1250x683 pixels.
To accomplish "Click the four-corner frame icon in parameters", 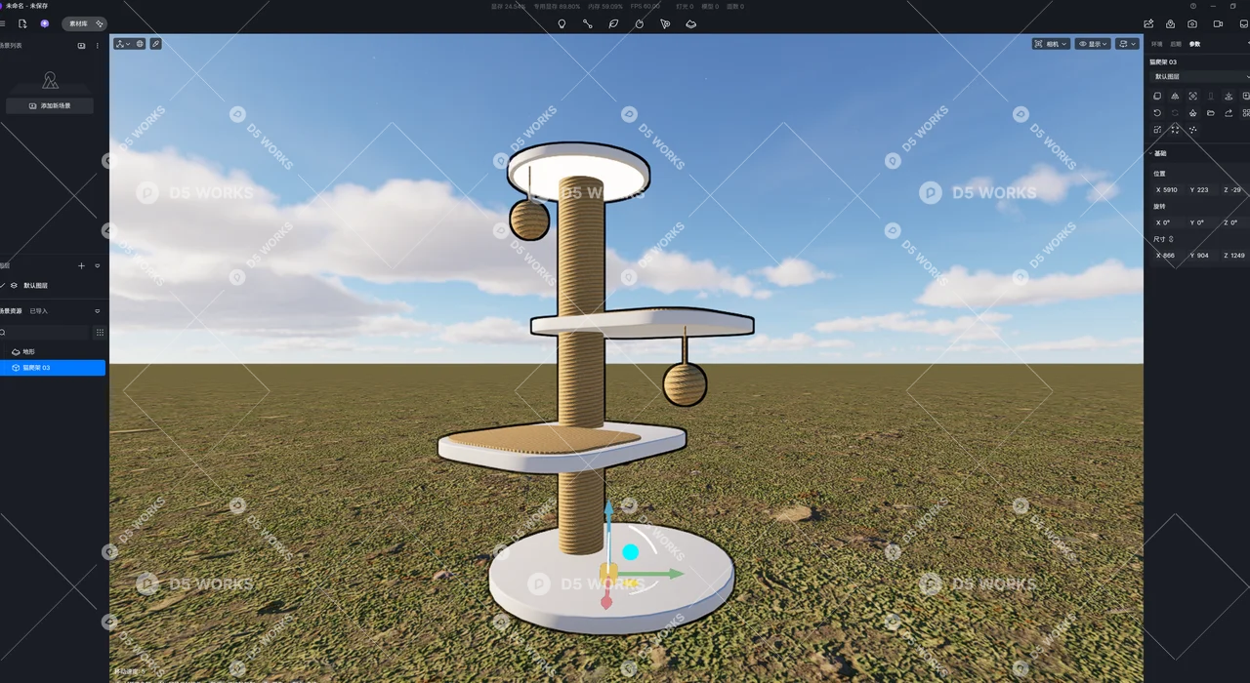I will (x=1175, y=130).
